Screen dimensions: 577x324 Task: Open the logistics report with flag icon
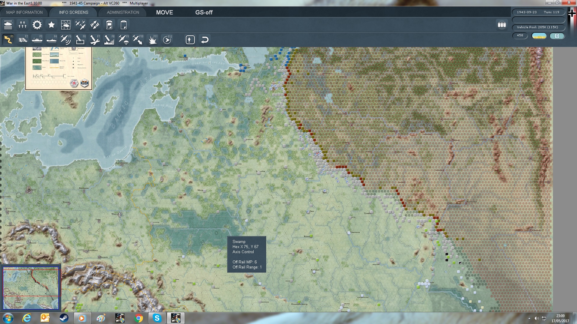click(109, 25)
